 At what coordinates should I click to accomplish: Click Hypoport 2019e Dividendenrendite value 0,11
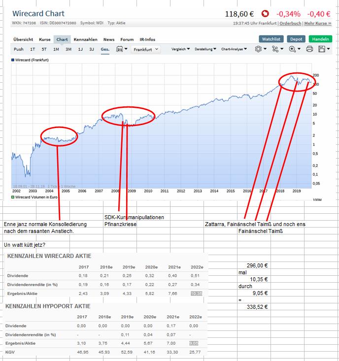tap(125, 335)
